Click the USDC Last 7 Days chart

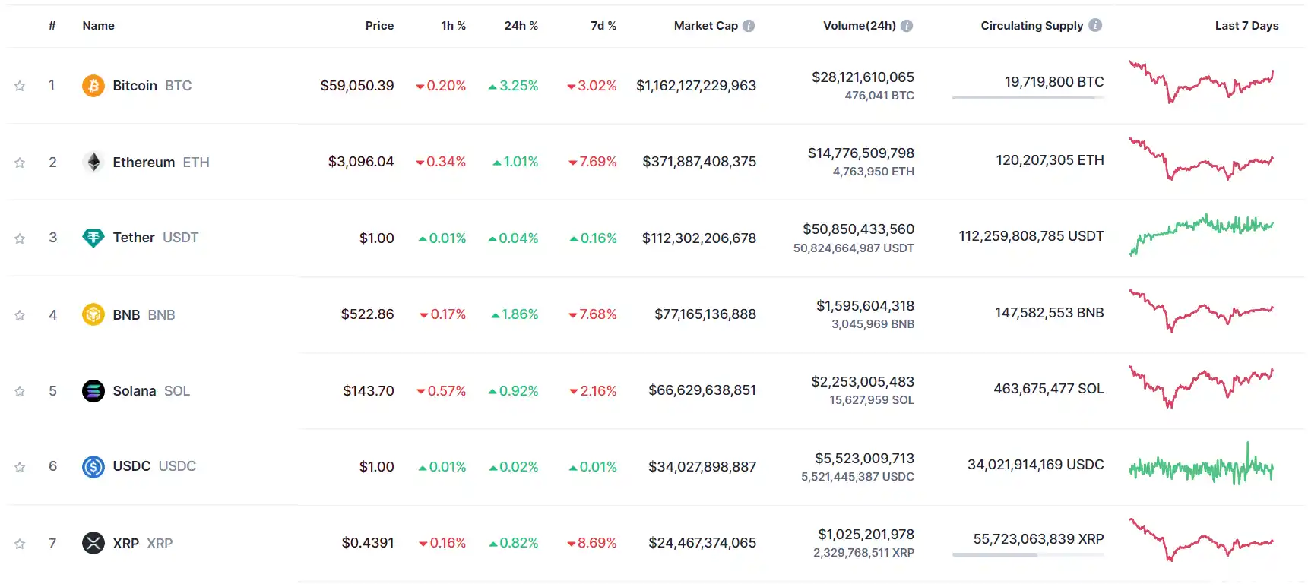(1201, 466)
